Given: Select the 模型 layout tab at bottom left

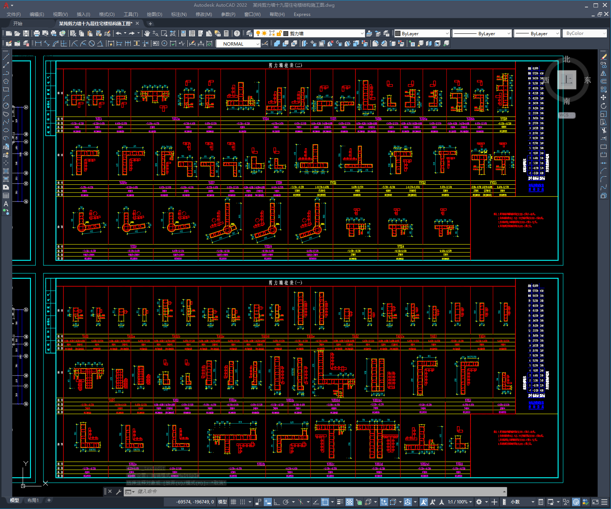Looking at the screenshot, I should [x=14, y=500].
